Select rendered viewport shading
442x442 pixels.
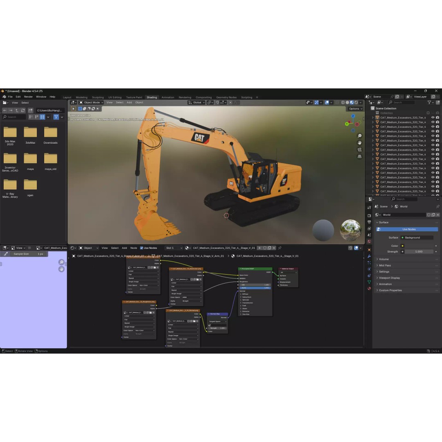tap(356, 103)
